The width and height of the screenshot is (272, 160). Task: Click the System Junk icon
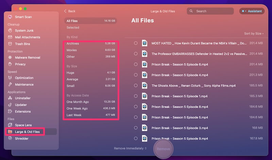[10, 31]
